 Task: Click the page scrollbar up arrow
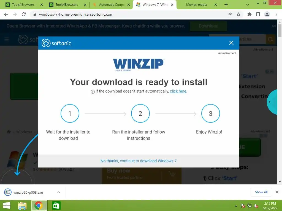(280, 22)
